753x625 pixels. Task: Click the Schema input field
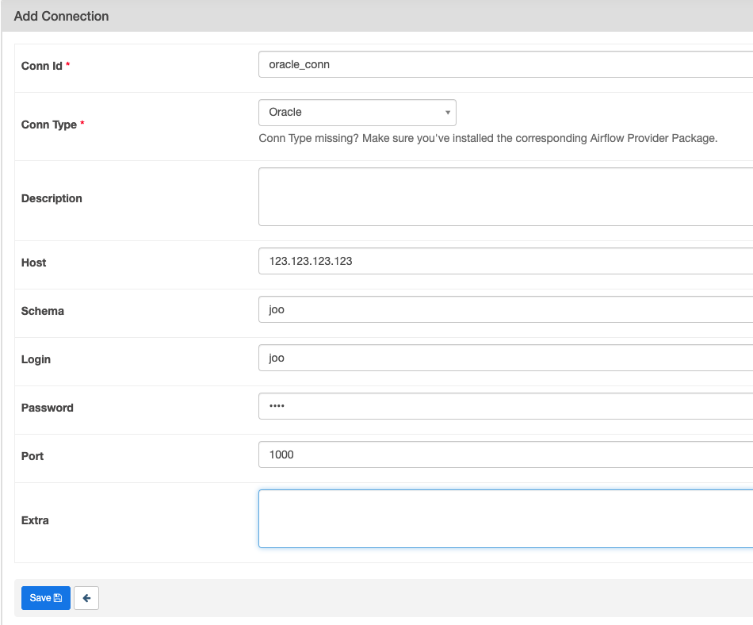tap(506, 309)
